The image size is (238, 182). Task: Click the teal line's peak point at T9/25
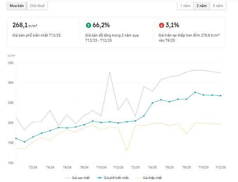point(195,92)
